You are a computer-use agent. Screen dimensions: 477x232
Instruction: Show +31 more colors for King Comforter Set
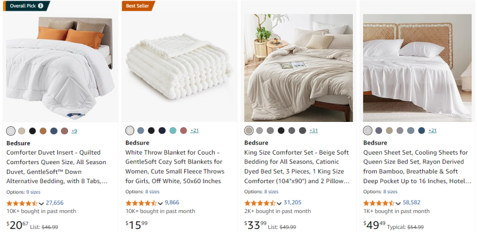point(314,131)
